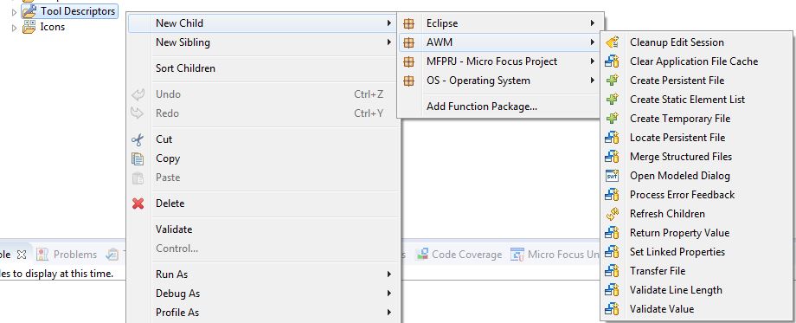Click Create Static Element List text

[x=687, y=100]
